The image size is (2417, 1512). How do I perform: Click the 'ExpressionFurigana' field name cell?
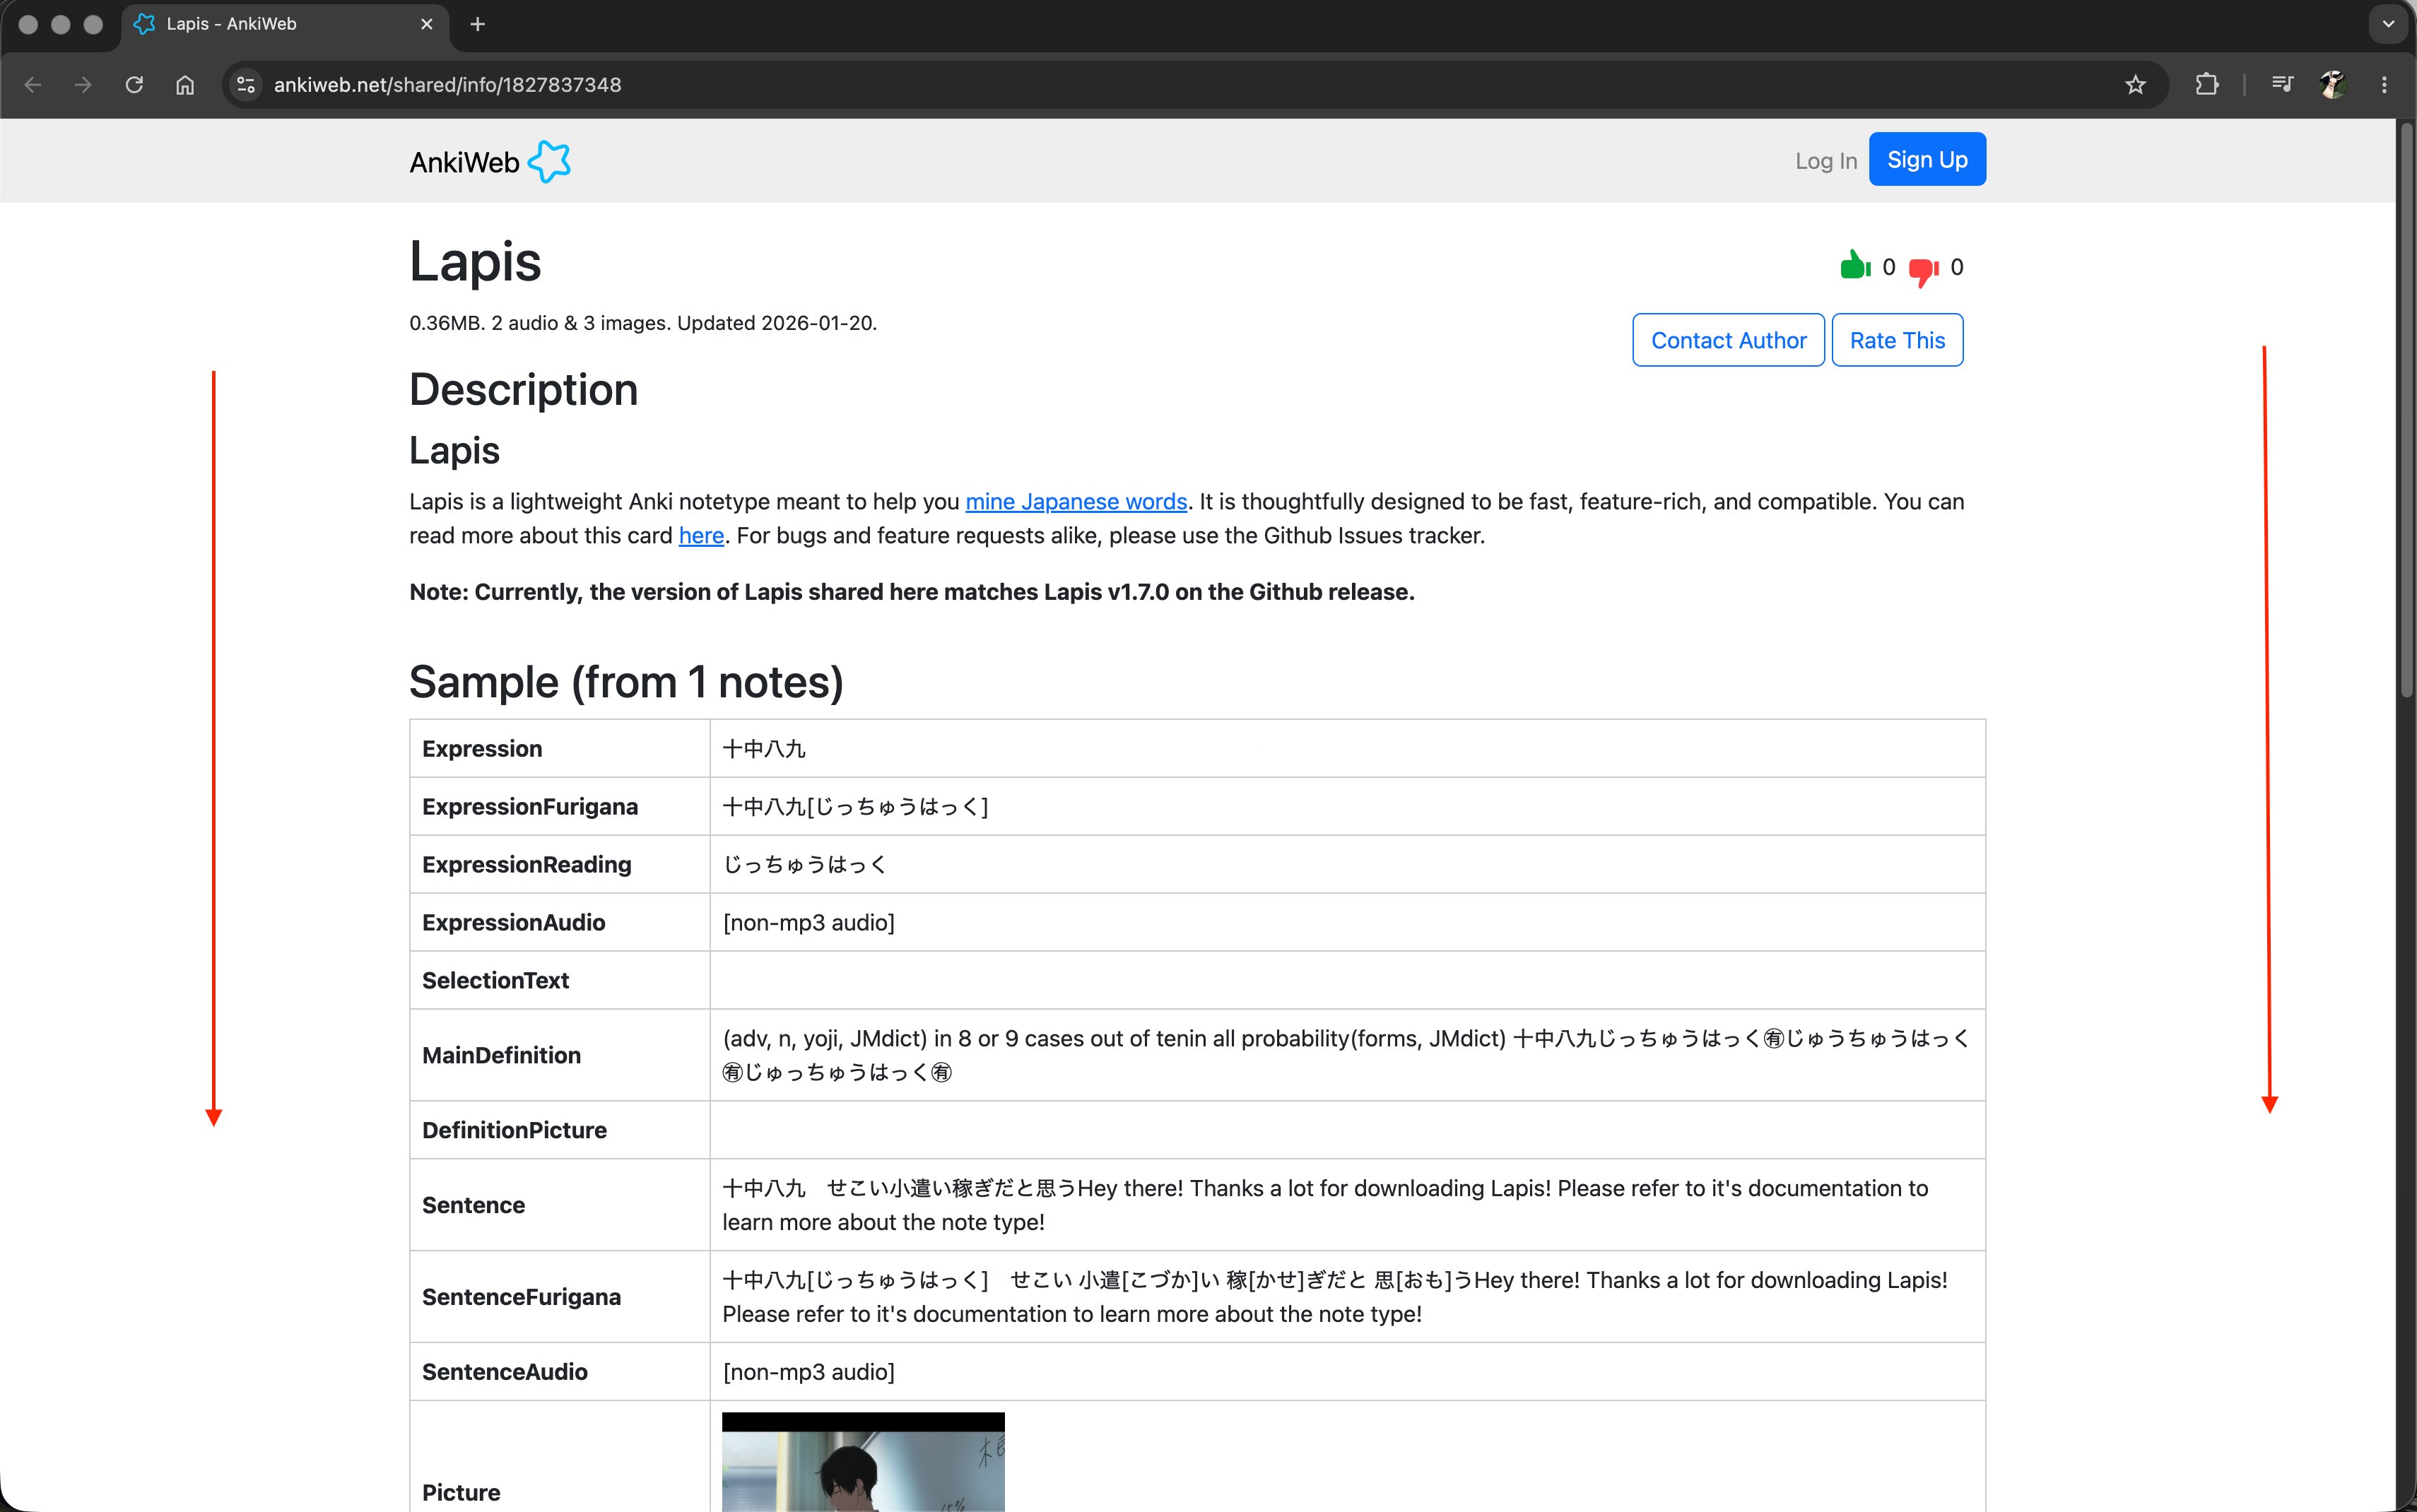[560, 806]
